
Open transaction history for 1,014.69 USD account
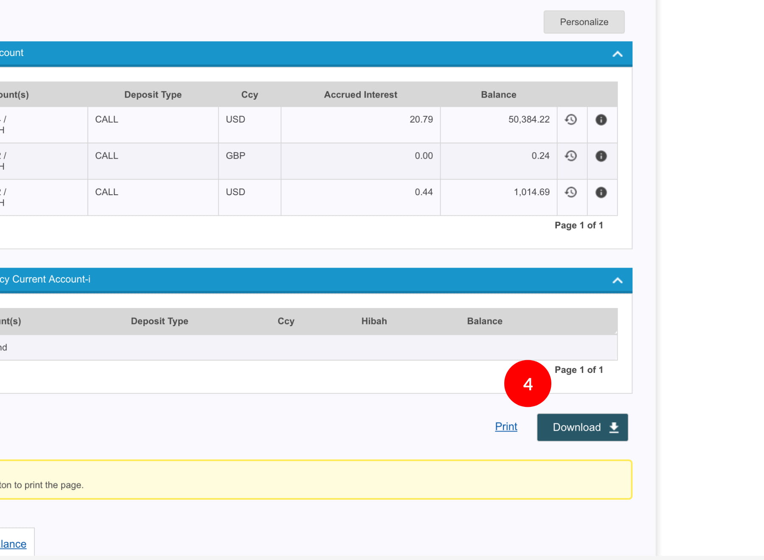click(571, 192)
